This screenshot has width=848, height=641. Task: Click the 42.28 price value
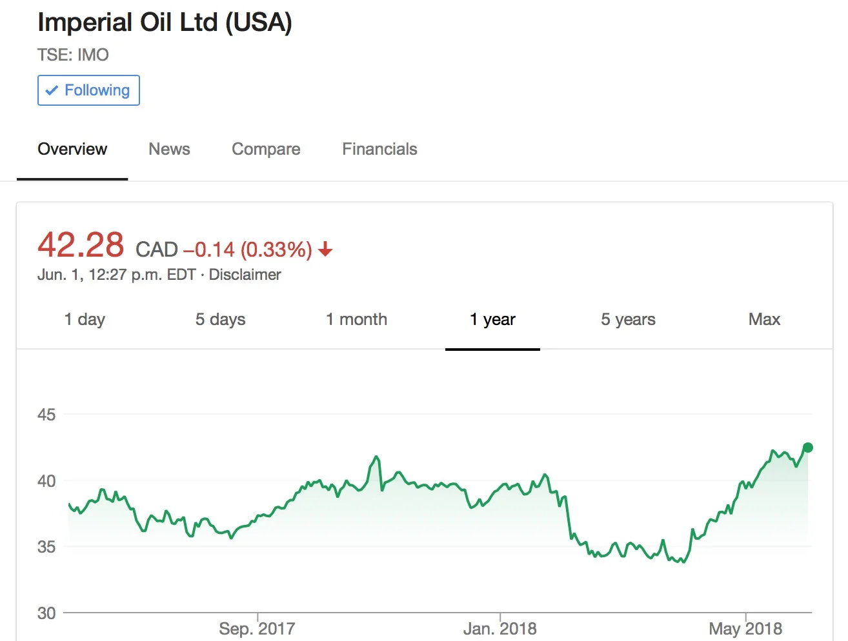click(x=81, y=245)
